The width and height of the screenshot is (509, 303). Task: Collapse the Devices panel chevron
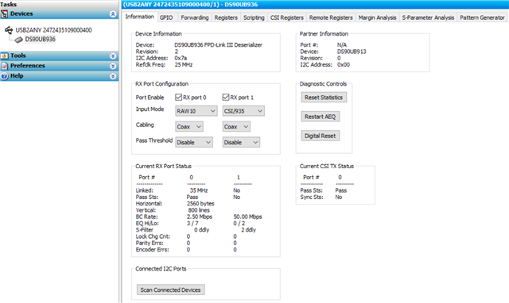click(x=113, y=14)
